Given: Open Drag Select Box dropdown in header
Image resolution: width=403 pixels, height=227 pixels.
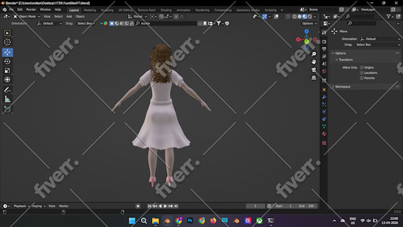Looking at the screenshot, I should (86, 23).
